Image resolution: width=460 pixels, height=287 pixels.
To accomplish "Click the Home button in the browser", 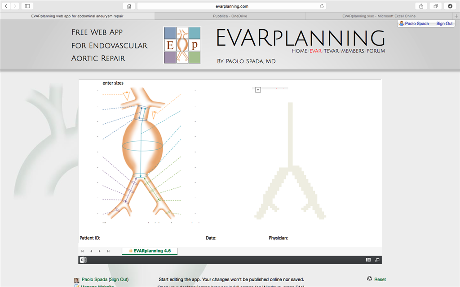I will [128, 6].
